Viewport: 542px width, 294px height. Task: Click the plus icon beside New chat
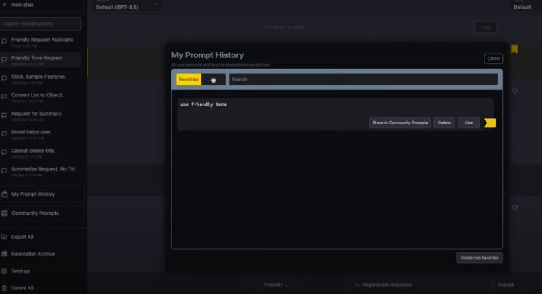point(5,5)
